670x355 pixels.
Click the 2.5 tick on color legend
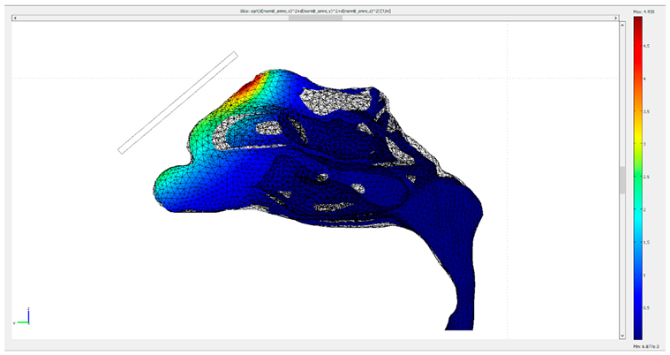[x=646, y=177]
